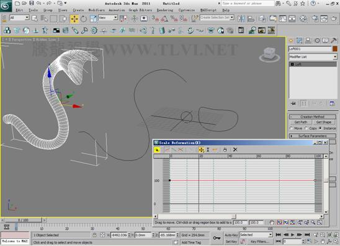Click Zoom magnifier icon in Scale Deformation
The image size is (340, 246).
click(x=313, y=222)
